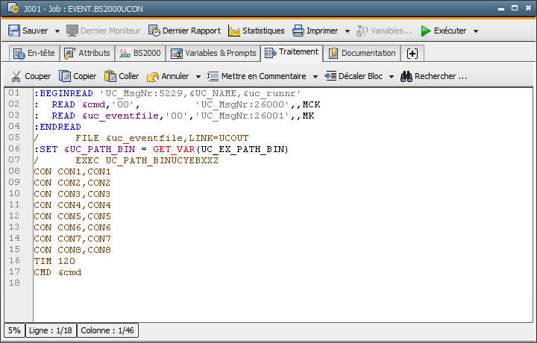Open the Sauver dropdown arrow
537x343 pixels.
coord(57,31)
